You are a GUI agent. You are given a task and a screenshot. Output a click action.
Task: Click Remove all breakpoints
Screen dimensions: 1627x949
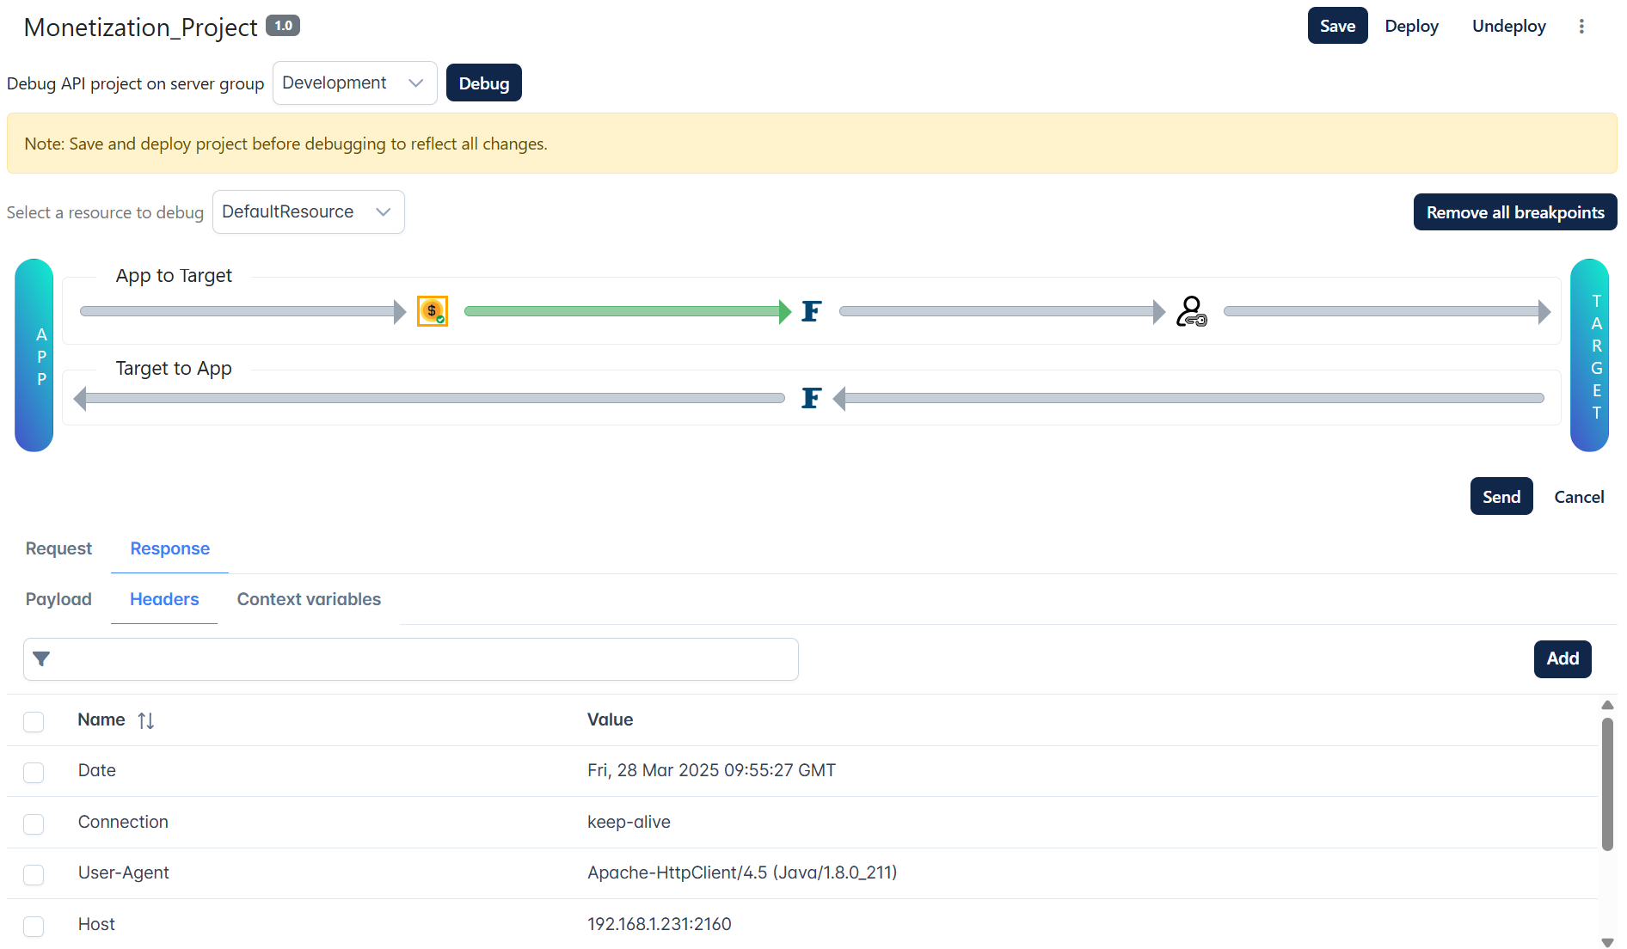(1515, 212)
